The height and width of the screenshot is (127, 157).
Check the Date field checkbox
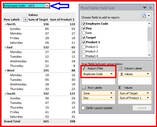[x=84, y=33]
